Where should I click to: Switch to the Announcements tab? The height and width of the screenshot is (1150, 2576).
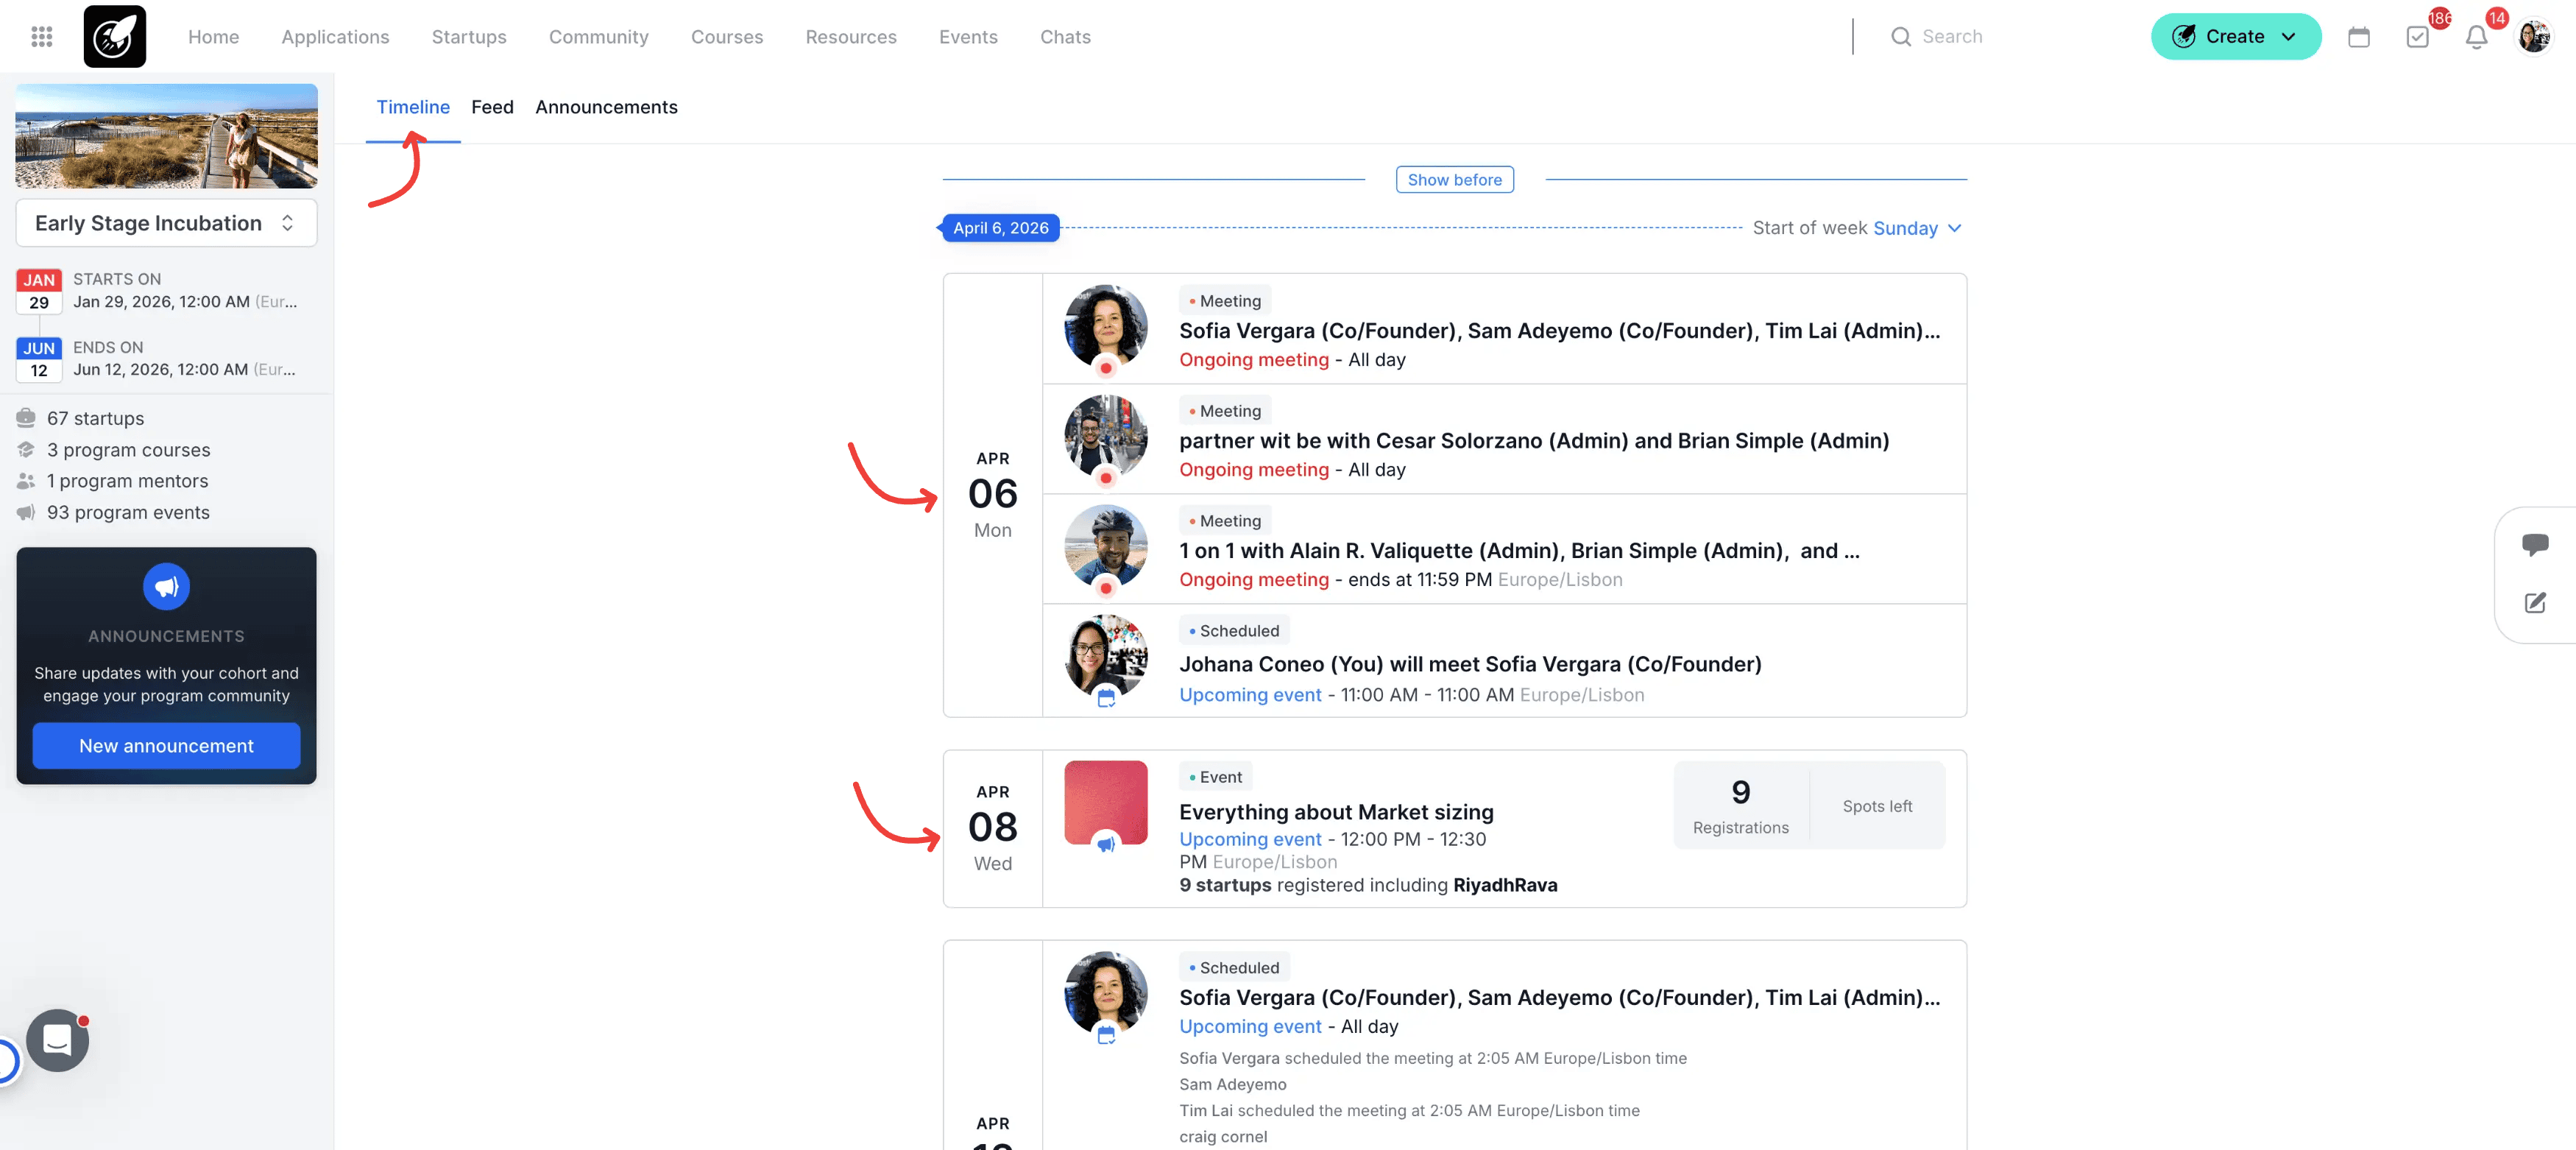coord(606,107)
